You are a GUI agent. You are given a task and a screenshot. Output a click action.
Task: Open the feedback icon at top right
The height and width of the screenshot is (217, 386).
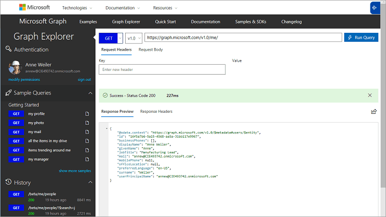pyautogui.click(x=375, y=8)
